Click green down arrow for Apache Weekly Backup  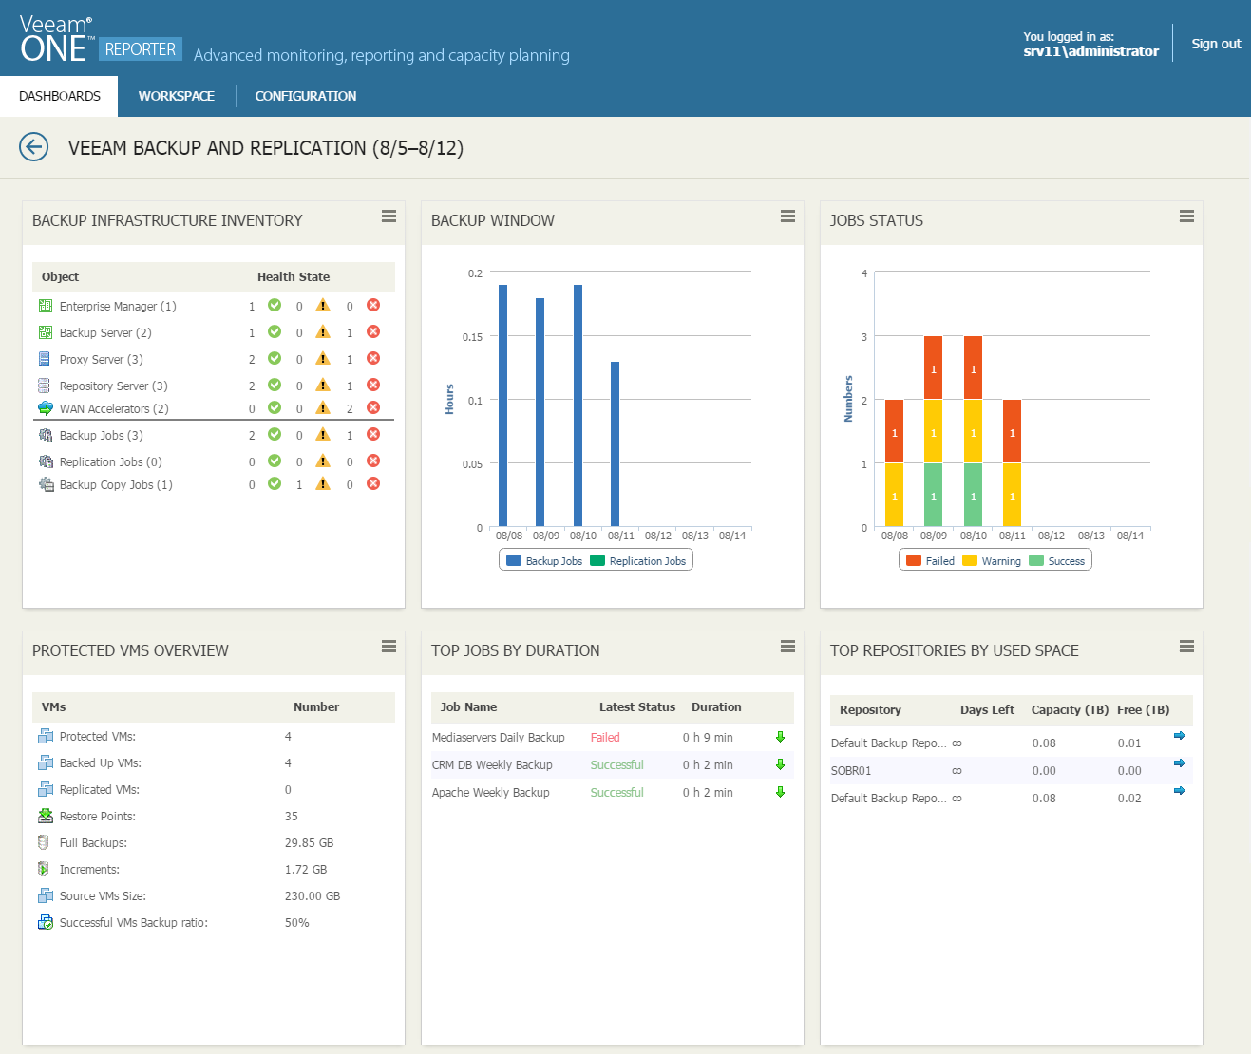tap(781, 792)
